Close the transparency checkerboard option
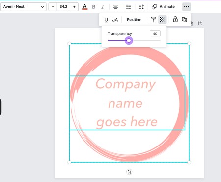The image size is (221, 182). [x=163, y=20]
